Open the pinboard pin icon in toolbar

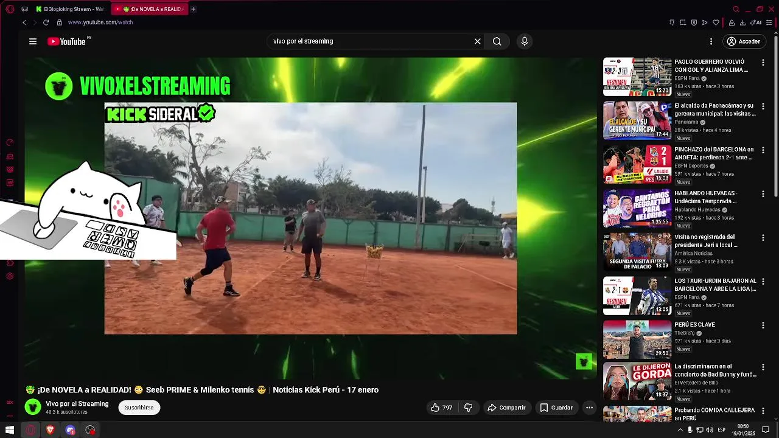(672, 23)
